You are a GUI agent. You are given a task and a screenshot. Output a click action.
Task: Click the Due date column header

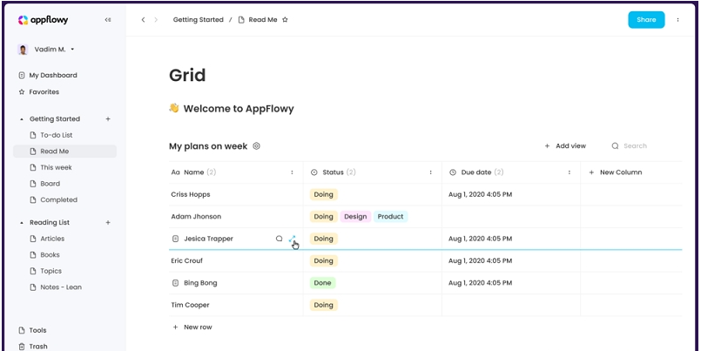(x=511, y=172)
